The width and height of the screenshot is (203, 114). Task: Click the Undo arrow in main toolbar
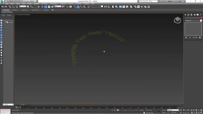pos(3,7)
